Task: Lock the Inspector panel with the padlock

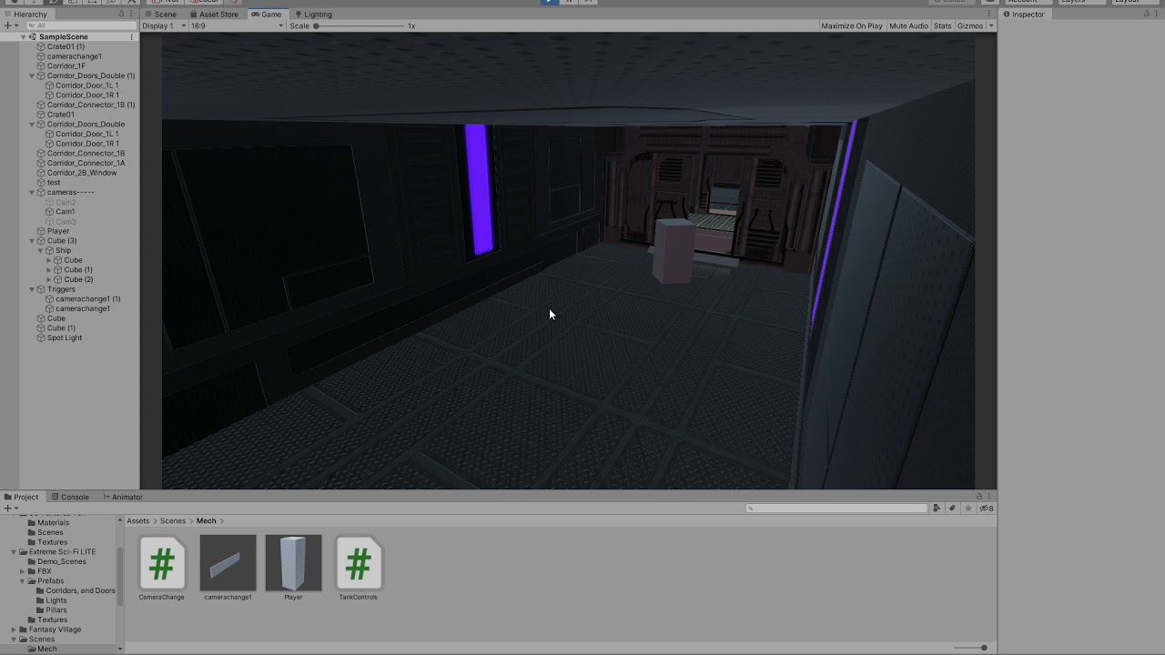Action: pos(1145,14)
